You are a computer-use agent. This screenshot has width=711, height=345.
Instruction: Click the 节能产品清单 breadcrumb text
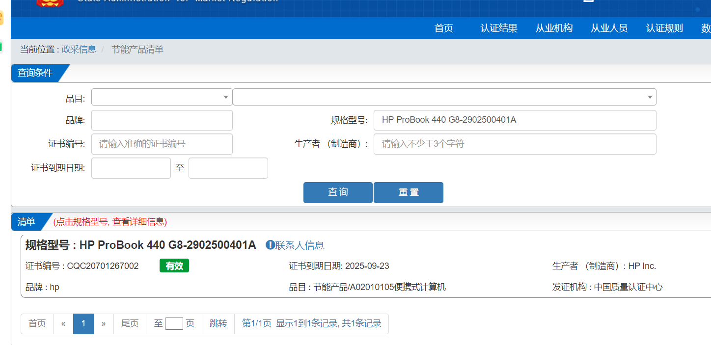coord(137,49)
